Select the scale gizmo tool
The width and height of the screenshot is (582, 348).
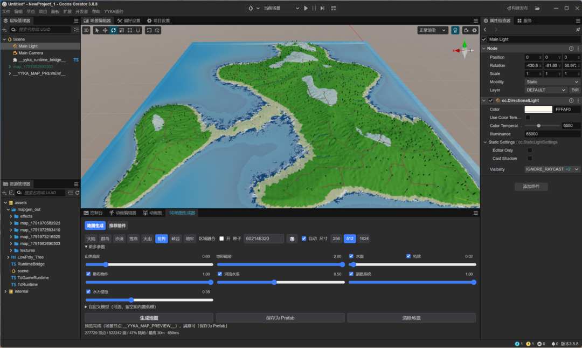point(121,31)
